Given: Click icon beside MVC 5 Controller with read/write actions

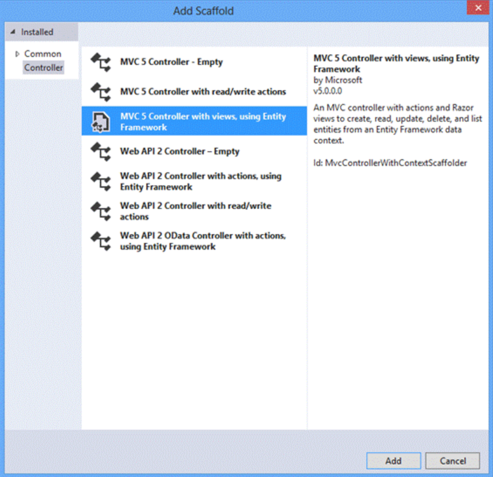Looking at the screenshot, I should click(101, 92).
